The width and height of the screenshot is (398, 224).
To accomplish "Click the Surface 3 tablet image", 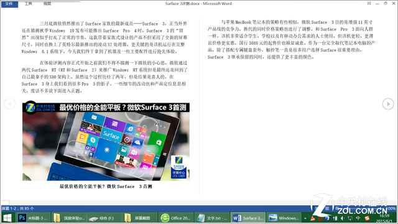I will pyautogui.click(x=106, y=142).
